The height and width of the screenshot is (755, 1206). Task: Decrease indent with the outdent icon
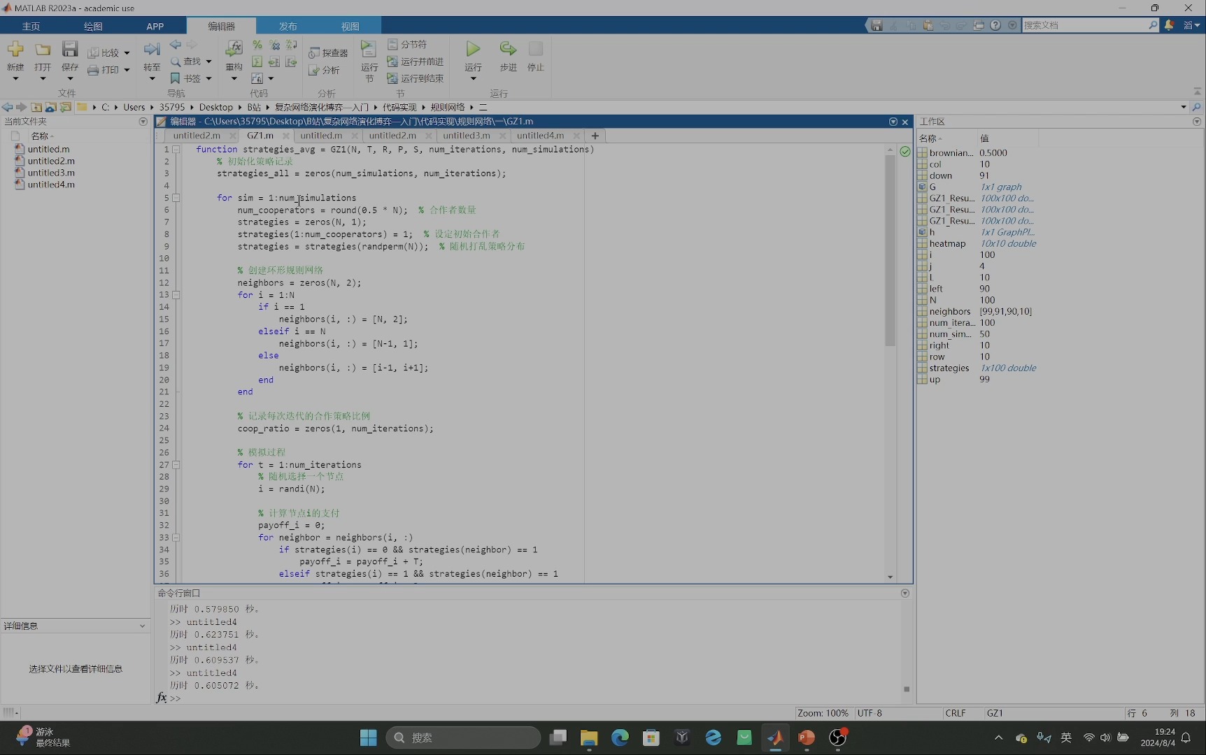(292, 62)
